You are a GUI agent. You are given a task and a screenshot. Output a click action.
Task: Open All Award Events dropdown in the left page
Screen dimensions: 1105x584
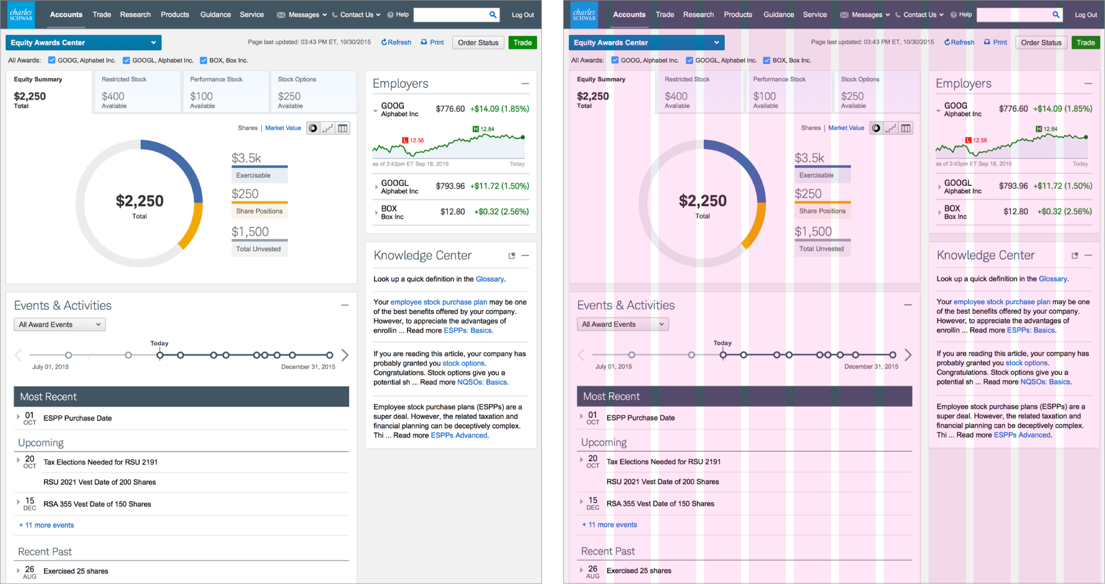click(x=60, y=325)
